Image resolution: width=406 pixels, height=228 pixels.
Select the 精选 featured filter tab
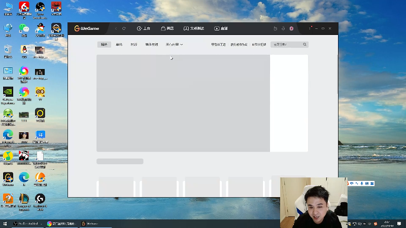[104, 45]
